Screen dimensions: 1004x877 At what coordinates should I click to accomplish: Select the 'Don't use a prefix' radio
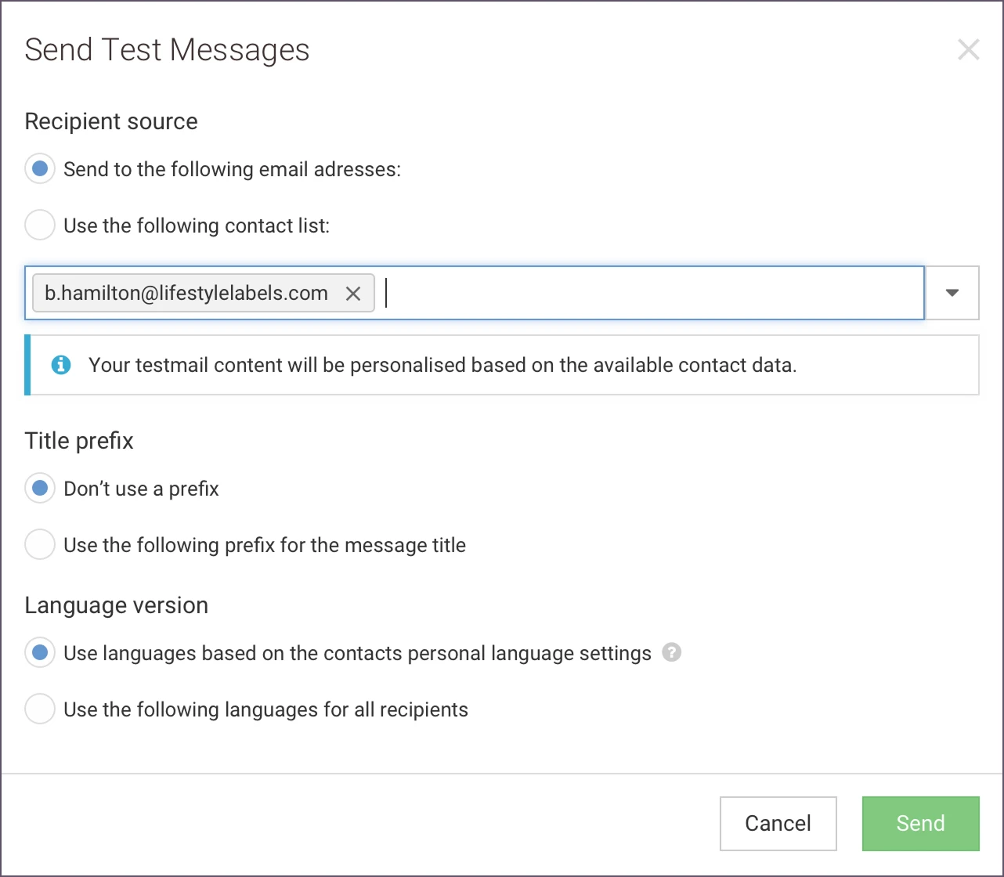click(40, 489)
